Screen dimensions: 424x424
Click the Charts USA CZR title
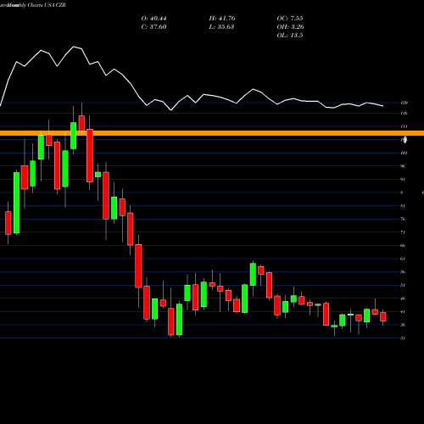point(47,5)
